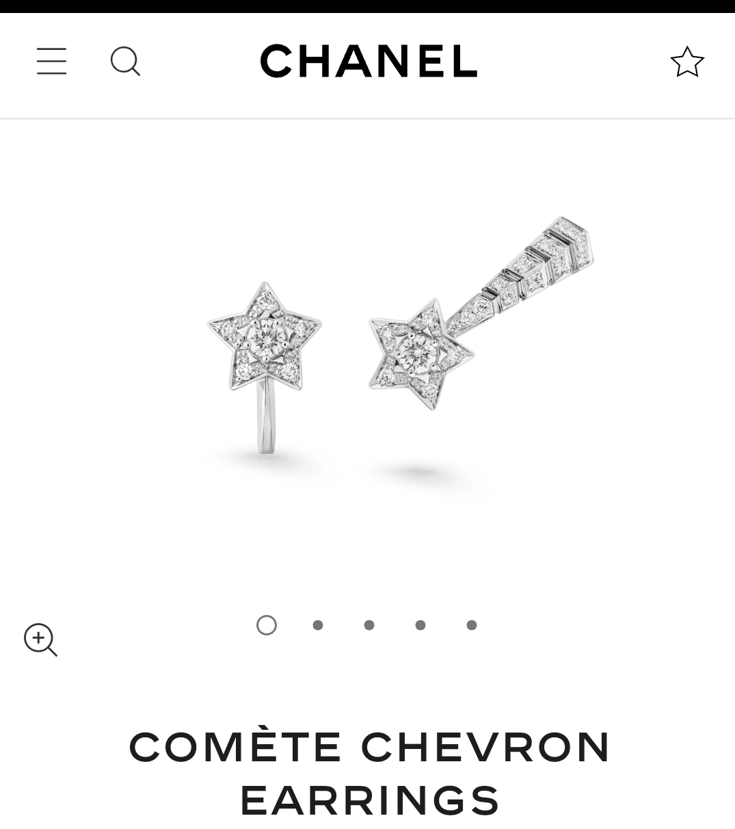Viewport: 735px width, 829px height.
Task: Show the third product image via the dot
Action: [369, 625]
